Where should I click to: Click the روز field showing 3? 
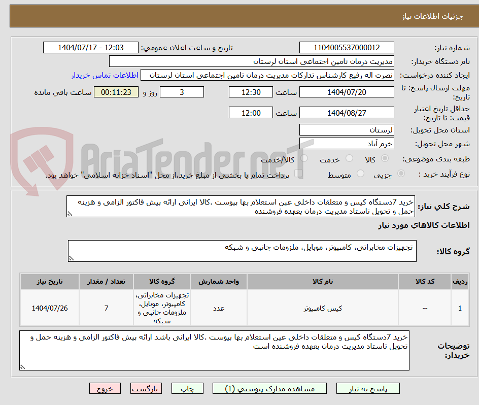pos(182,92)
